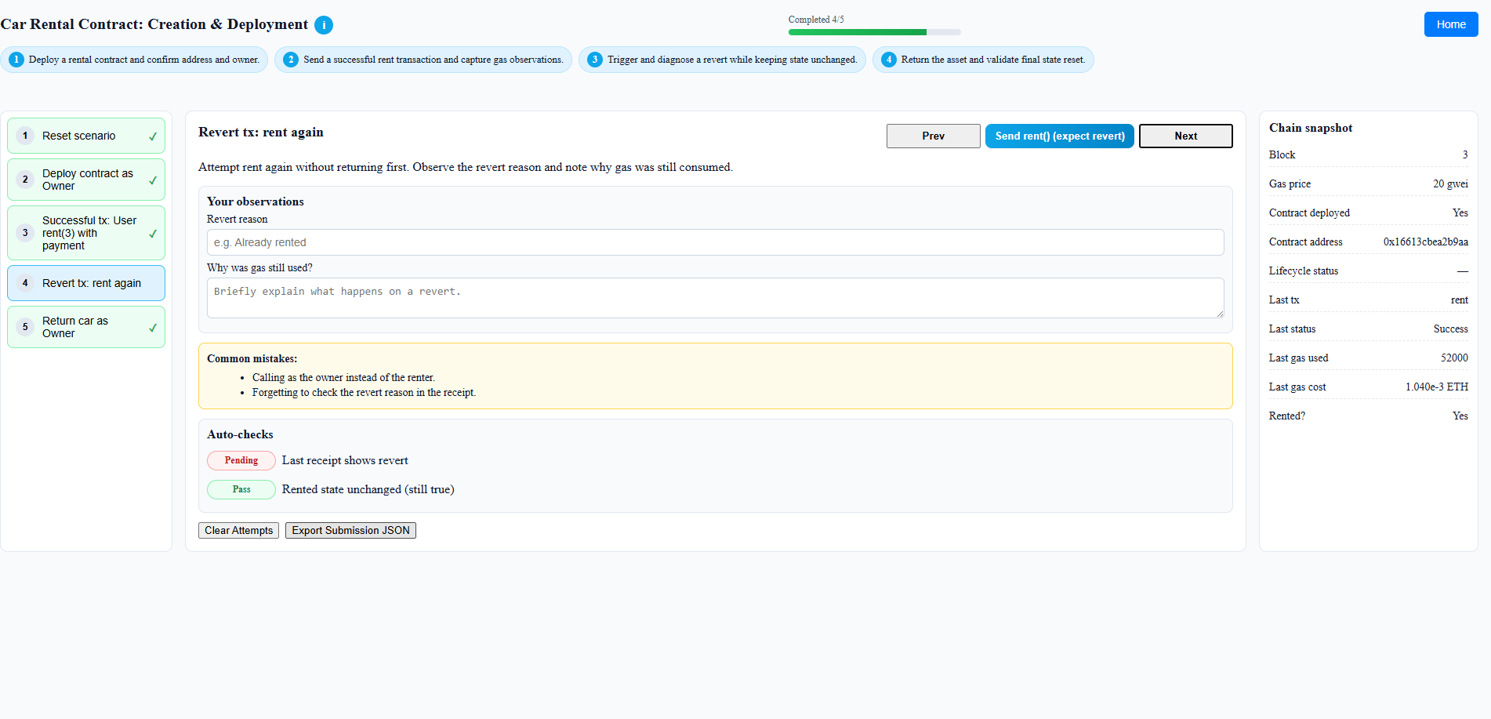Image resolution: width=1491 pixels, height=719 pixels.
Task: Go to Successful tx: User rent(3) step
Action: [x=86, y=233]
